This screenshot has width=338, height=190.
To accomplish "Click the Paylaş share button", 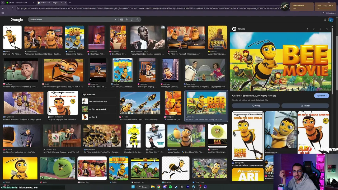I will [x=256, y=106].
